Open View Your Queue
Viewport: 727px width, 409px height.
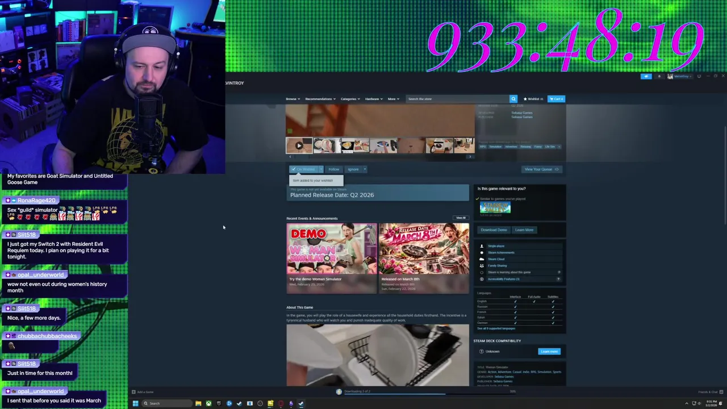541,169
